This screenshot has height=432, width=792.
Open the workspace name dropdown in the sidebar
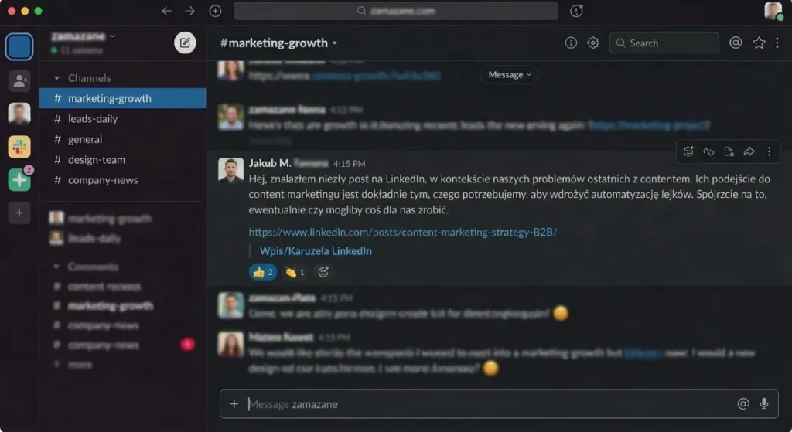coord(83,36)
